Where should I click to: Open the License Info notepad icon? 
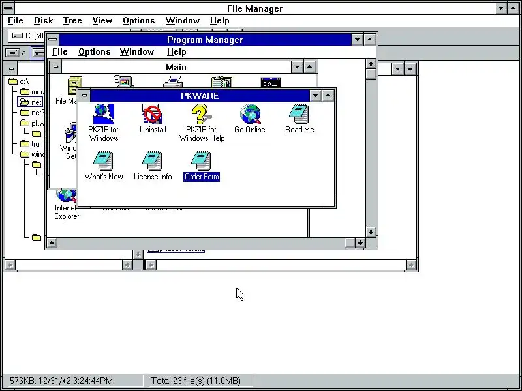coord(153,161)
